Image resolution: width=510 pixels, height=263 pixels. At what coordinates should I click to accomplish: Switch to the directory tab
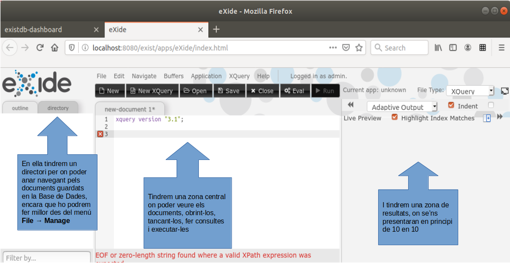coord(58,108)
